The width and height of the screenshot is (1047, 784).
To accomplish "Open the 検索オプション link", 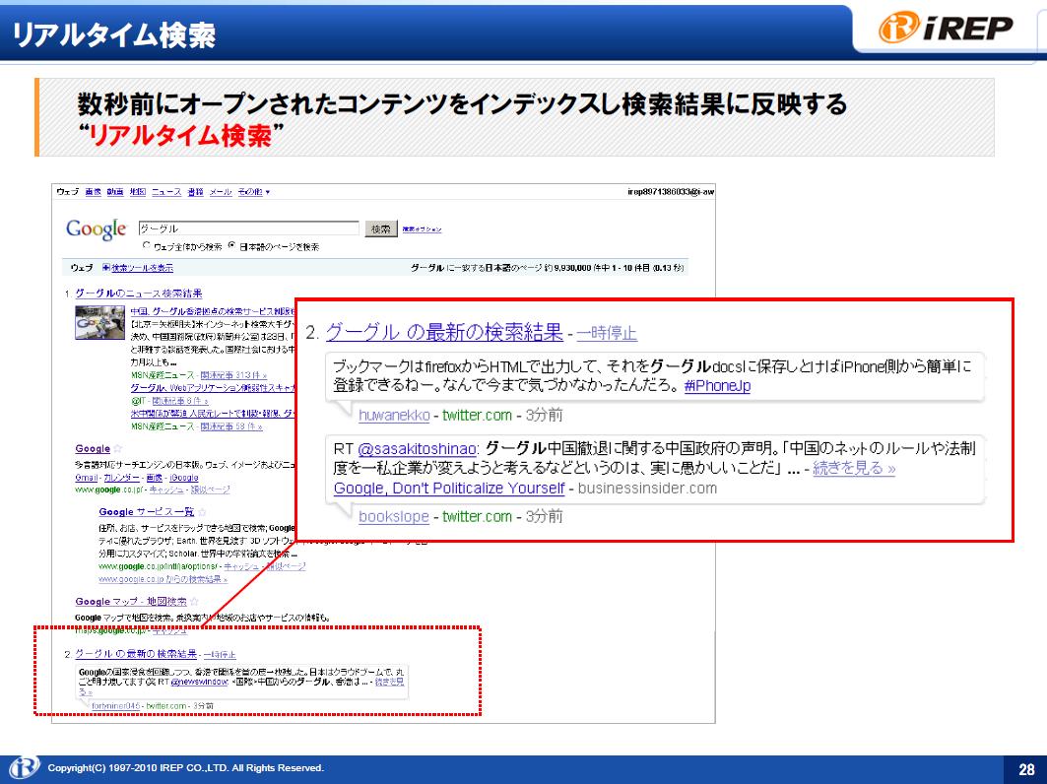I will 422,229.
